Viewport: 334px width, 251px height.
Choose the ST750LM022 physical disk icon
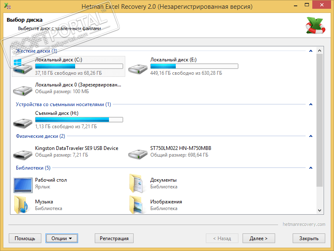(138, 154)
